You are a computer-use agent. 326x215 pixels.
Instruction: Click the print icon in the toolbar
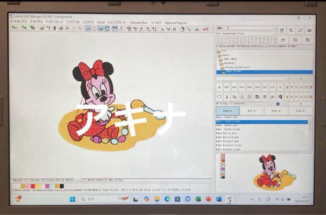(60, 28)
